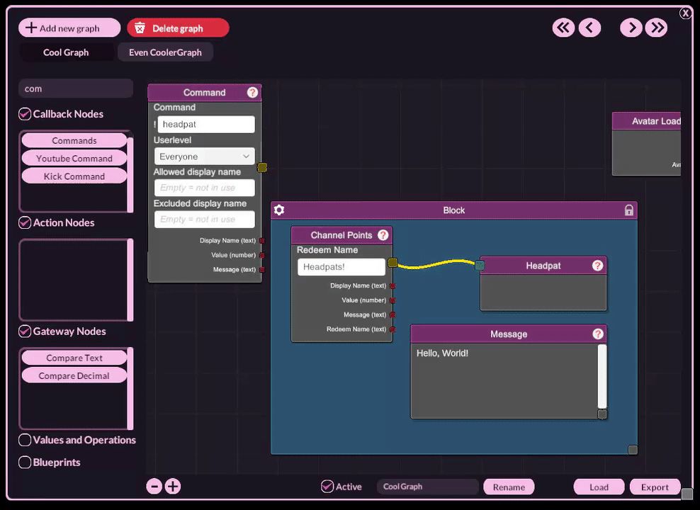Toggle Callback Nodes checkbox
Screen dimensions: 700x510
(x=25, y=114)
